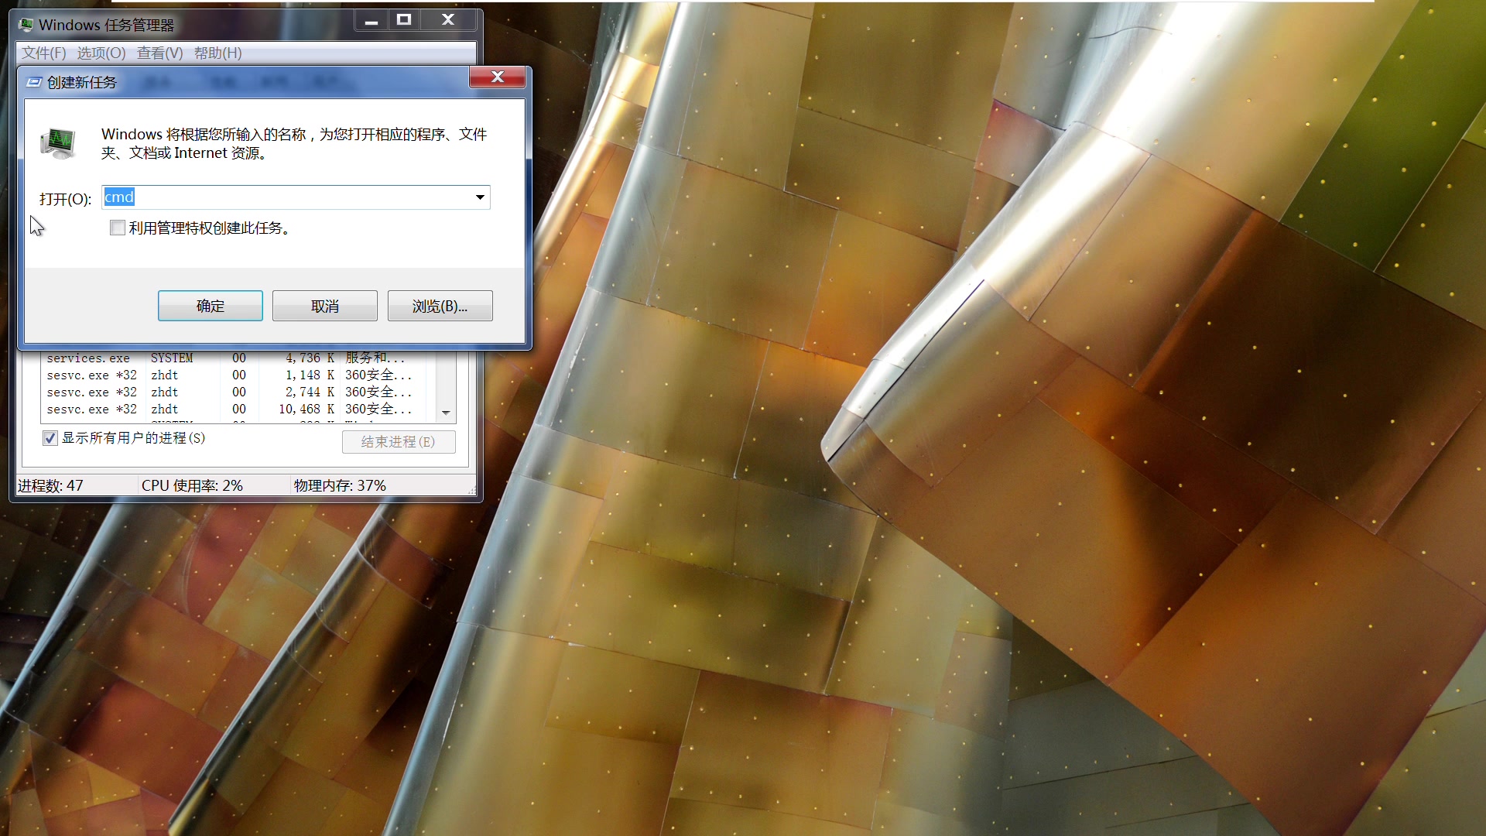
Task: Enable 利用管理特权创建此任务 checkbox
Action: (118, 228)
